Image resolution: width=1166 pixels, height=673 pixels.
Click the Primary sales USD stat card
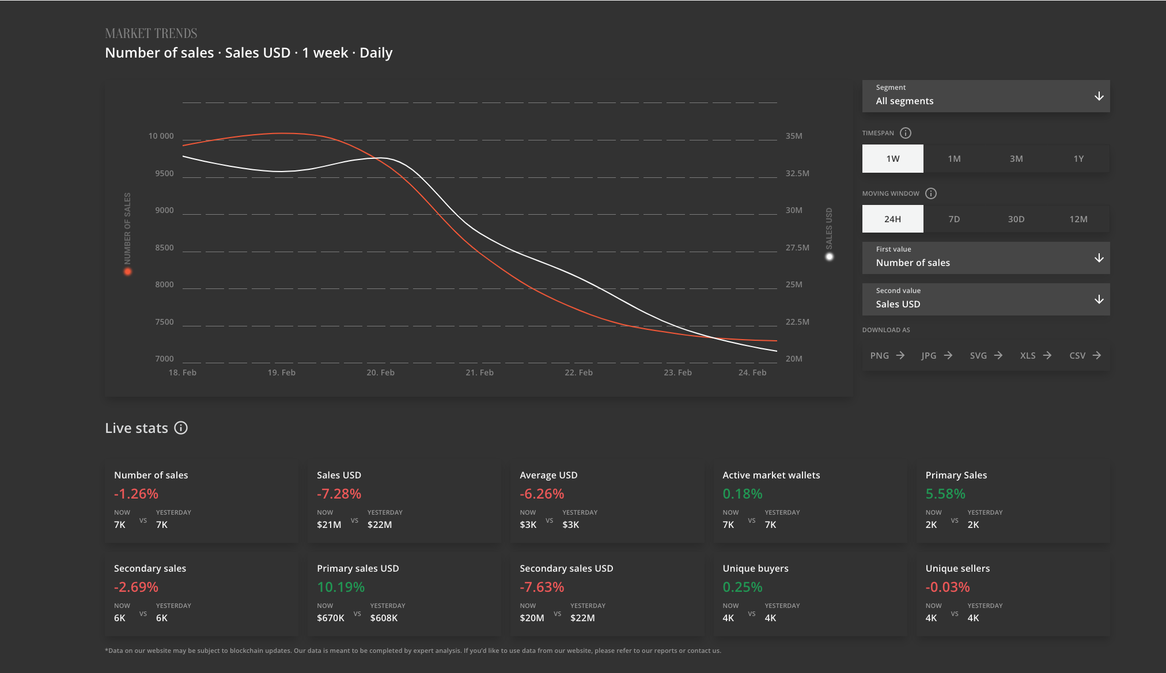[x=404, y=594]
